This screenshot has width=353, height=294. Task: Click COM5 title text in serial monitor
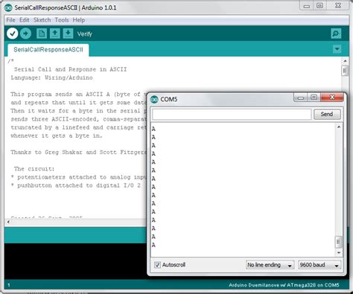pyautogui.click(x=169, y=100)
